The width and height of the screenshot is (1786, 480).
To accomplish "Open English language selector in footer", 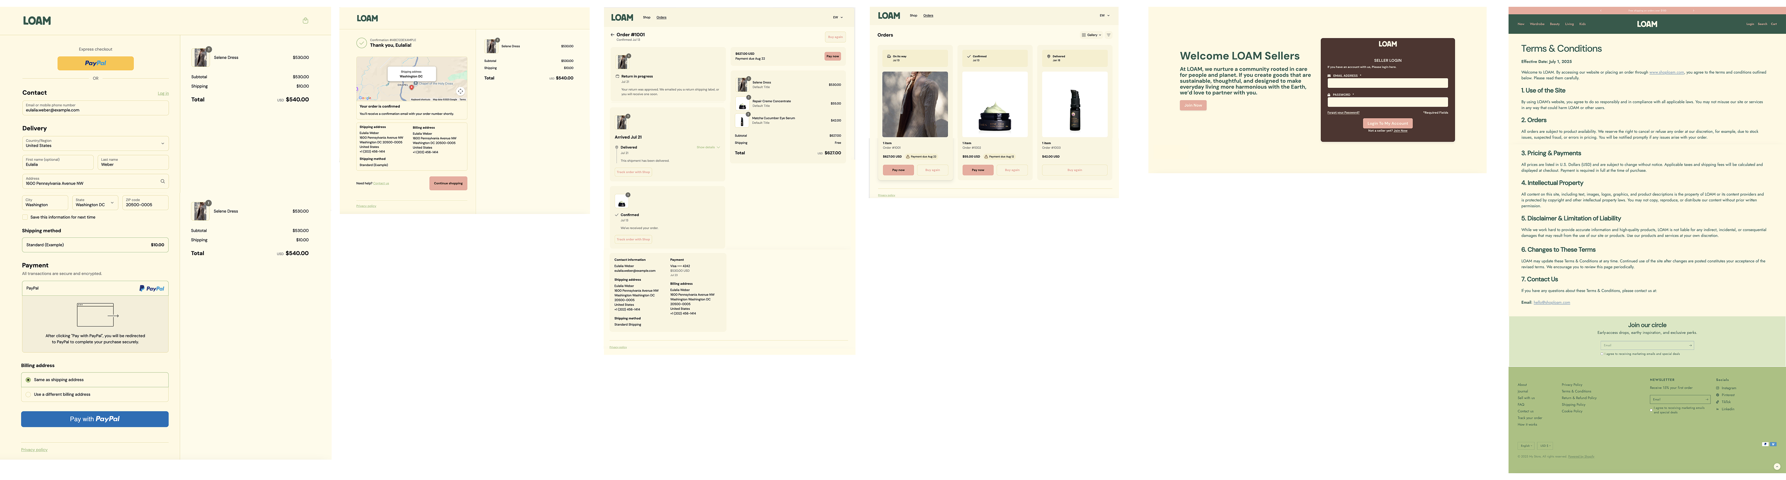I will click(x=1526, y=445).
